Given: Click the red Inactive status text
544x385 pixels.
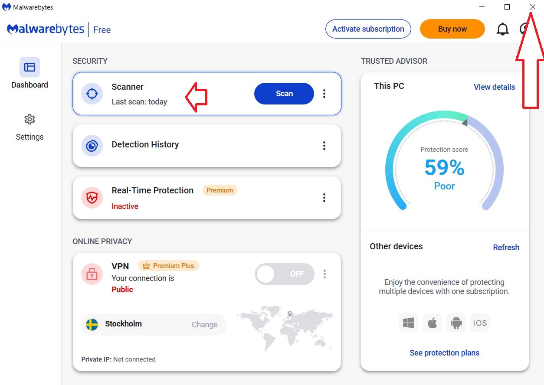Looking at the screenshot, I should point(125,206).
